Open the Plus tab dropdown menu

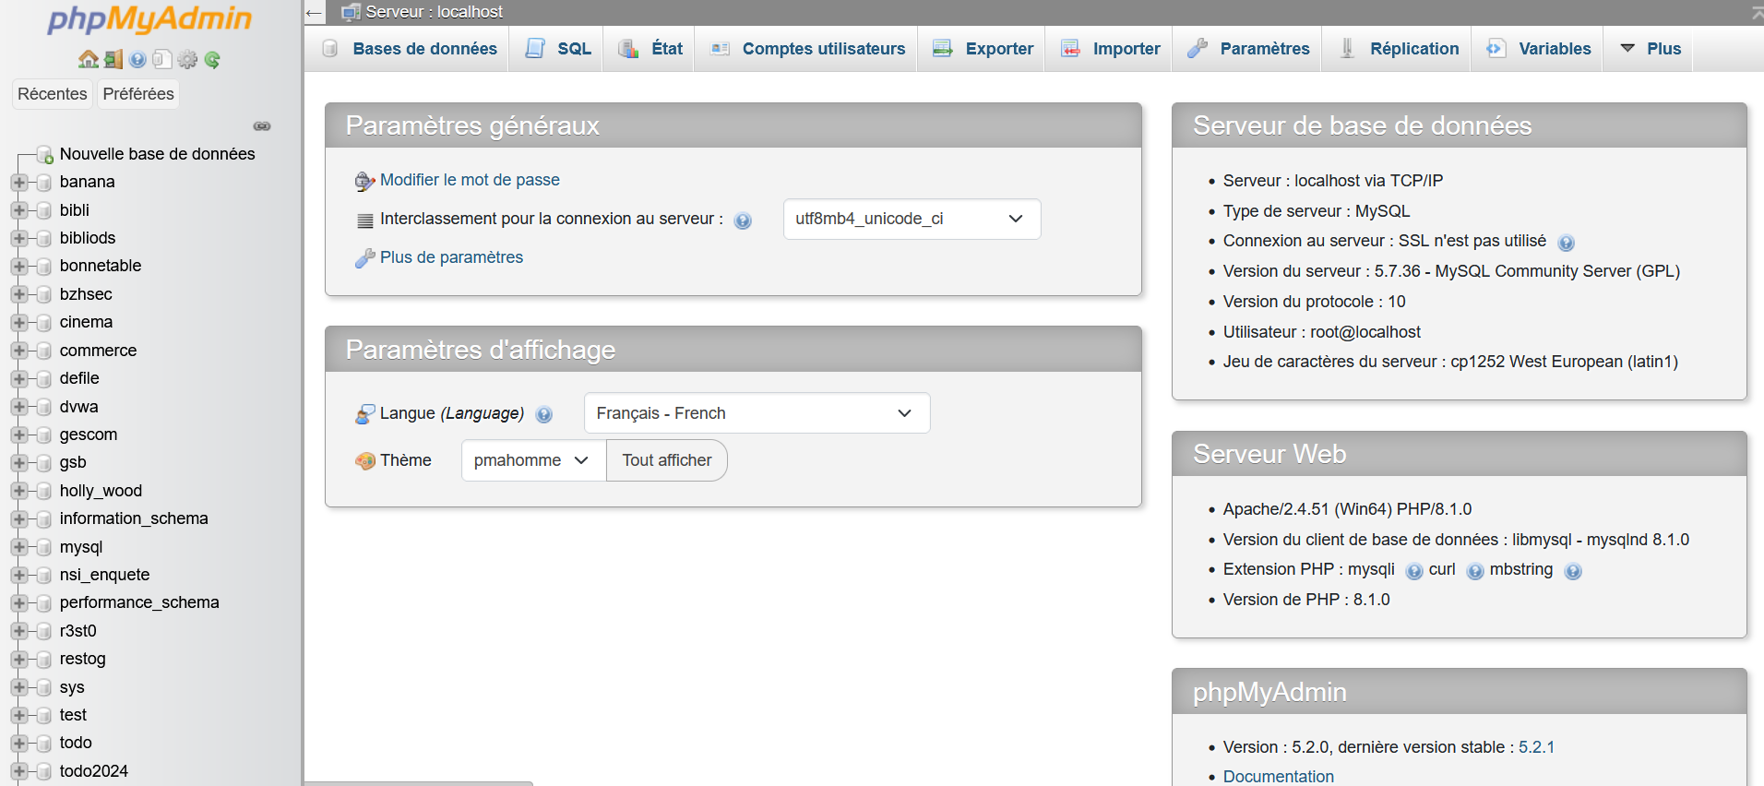click(x=1651, y=49)
